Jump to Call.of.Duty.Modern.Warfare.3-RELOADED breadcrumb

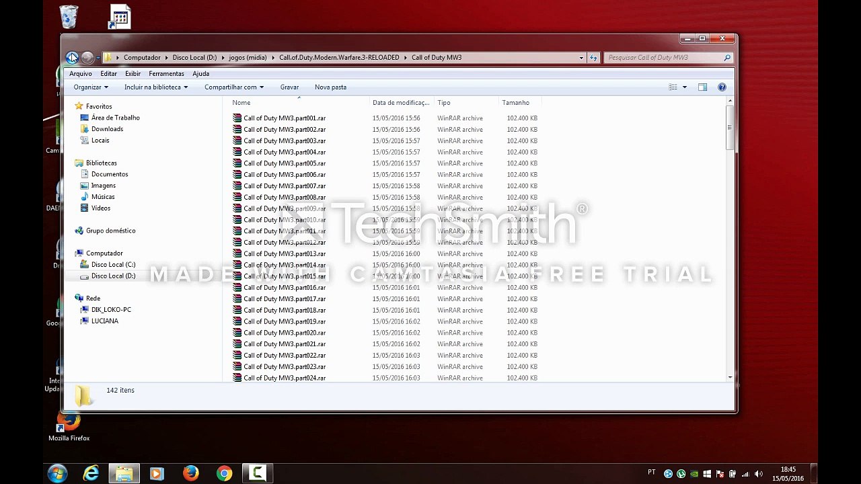[x=339, y=58]
